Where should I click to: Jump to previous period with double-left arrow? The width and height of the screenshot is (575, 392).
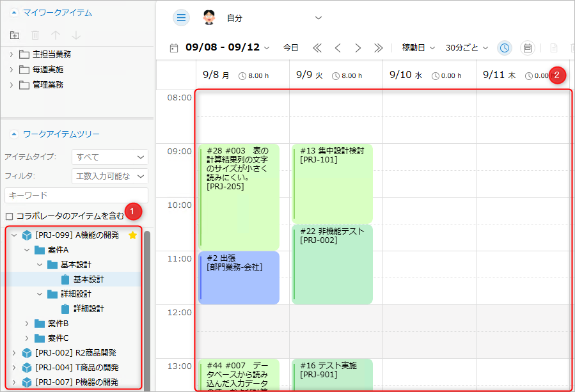(317, 48)
